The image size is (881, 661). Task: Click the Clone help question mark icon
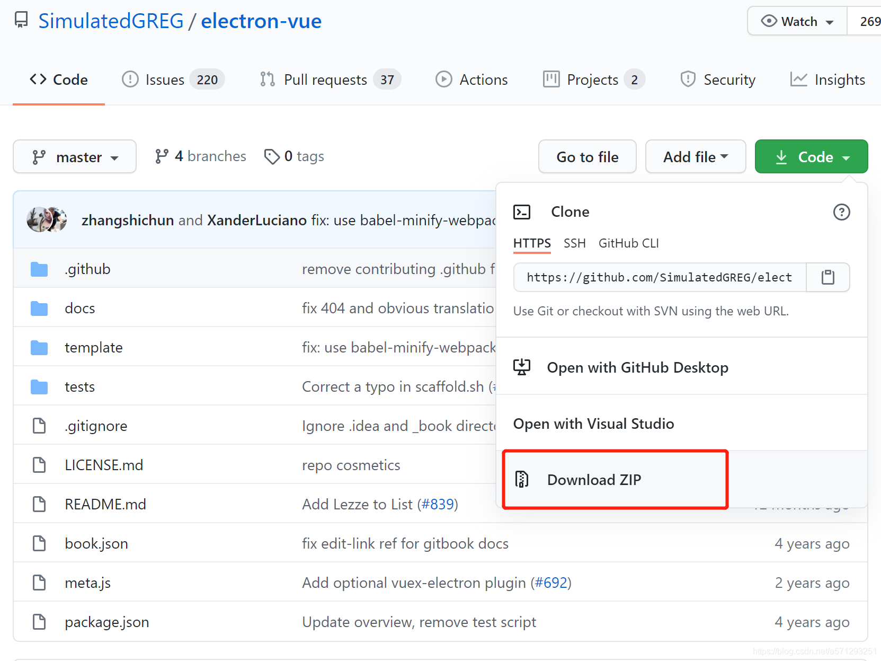coord(841,212)
